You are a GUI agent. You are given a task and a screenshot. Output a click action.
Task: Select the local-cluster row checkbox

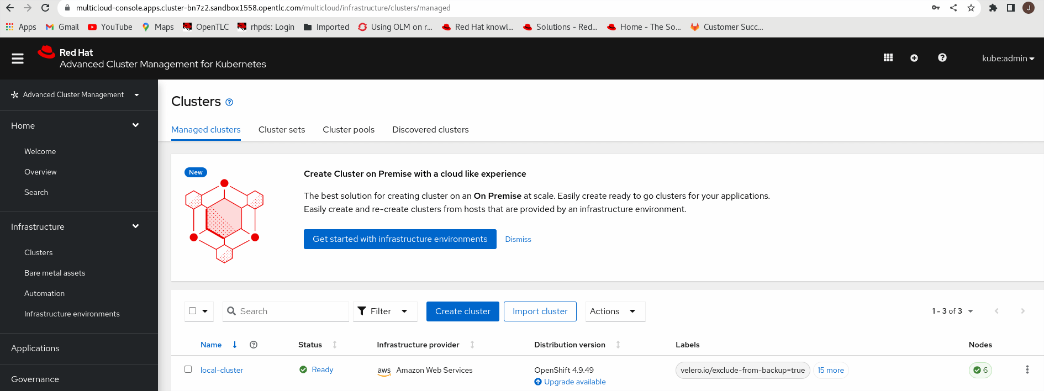click(188, 369)
